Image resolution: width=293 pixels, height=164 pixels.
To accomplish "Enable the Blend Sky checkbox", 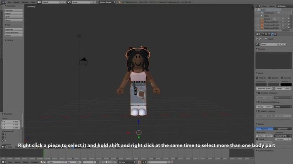I will click(x=270, y=78).
